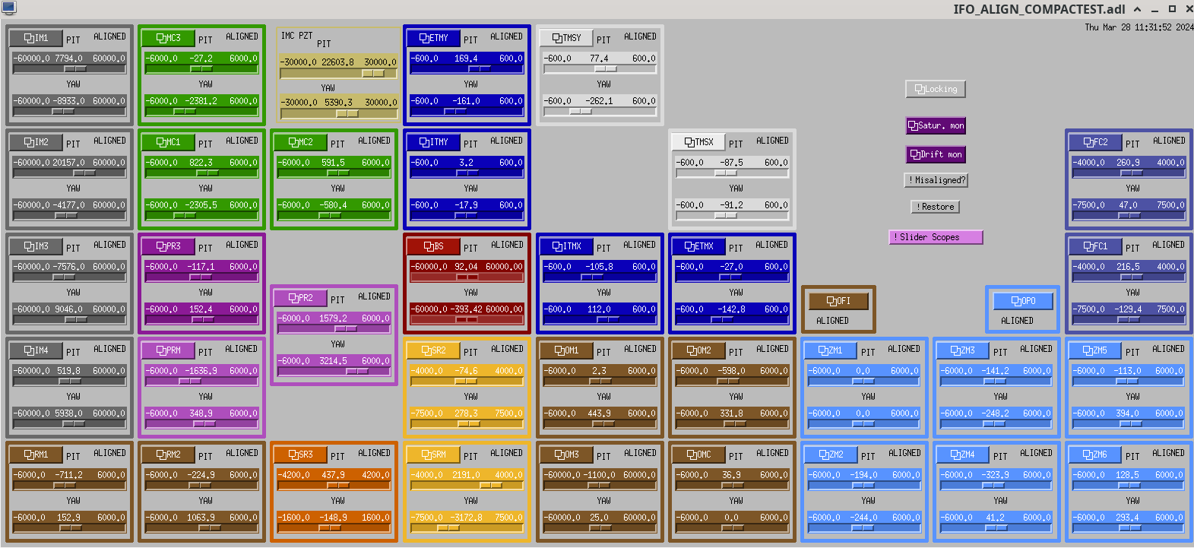Click the SR3 yaw value field
Image resolution: width=1194 pixels, height=548 pixels.
(333, 518)
